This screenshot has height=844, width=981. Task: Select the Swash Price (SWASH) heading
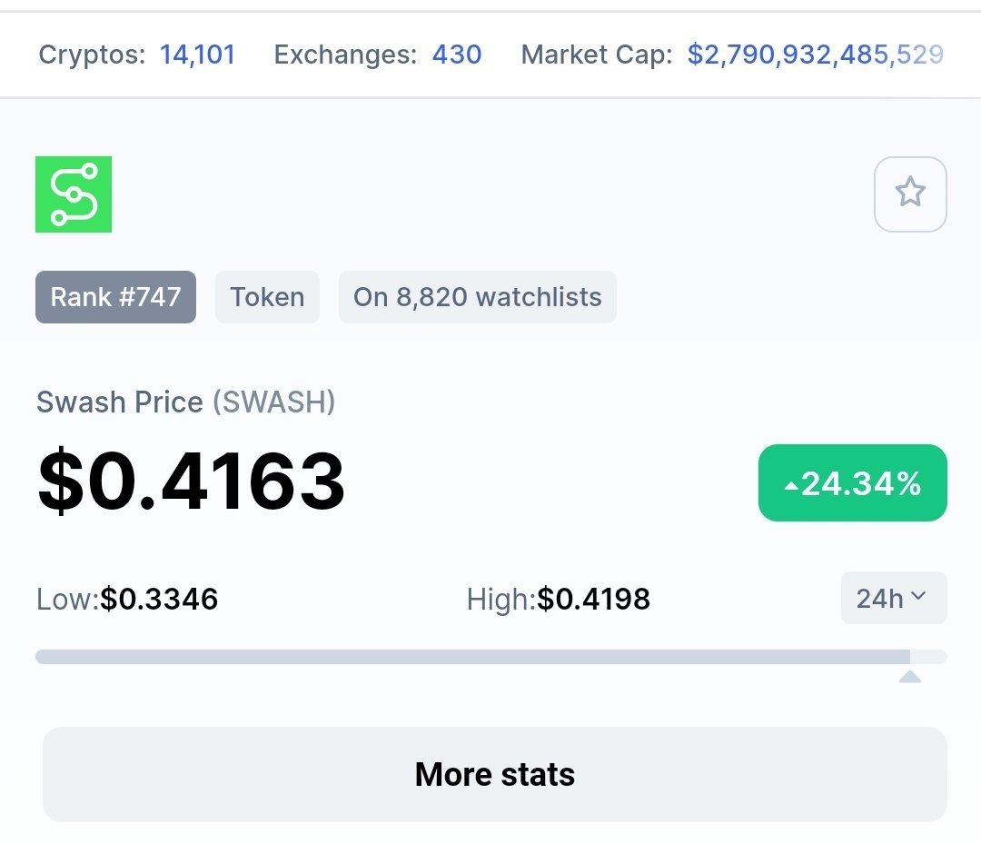(186, 402)
